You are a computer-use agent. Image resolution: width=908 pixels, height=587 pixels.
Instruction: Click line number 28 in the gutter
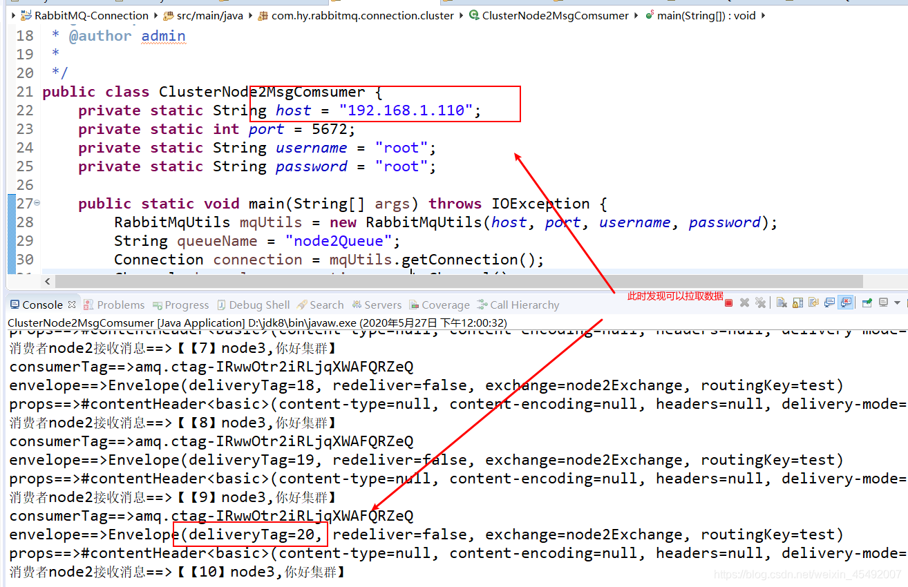point(25,222)
